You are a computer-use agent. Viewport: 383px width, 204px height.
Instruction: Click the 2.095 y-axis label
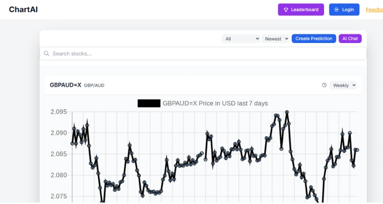[x=60, y=112]
